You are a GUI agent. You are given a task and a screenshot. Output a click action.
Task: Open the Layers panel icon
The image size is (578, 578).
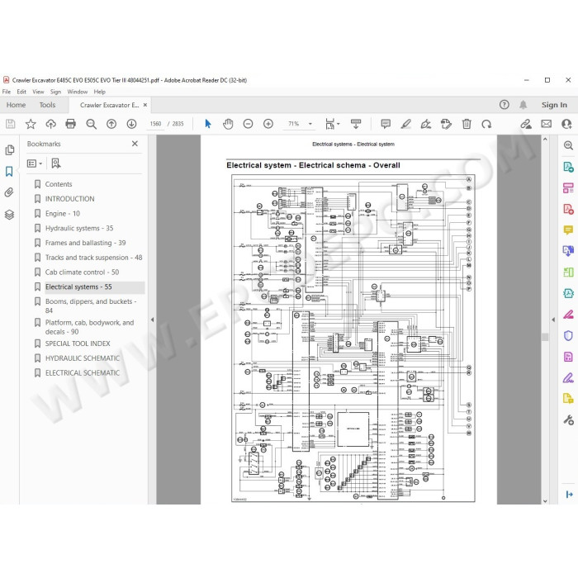(9, 214)
